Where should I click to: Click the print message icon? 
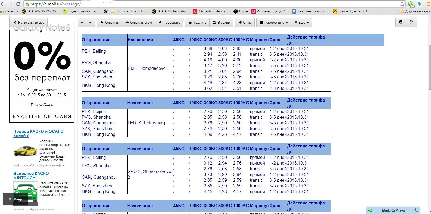click(401, 23)
